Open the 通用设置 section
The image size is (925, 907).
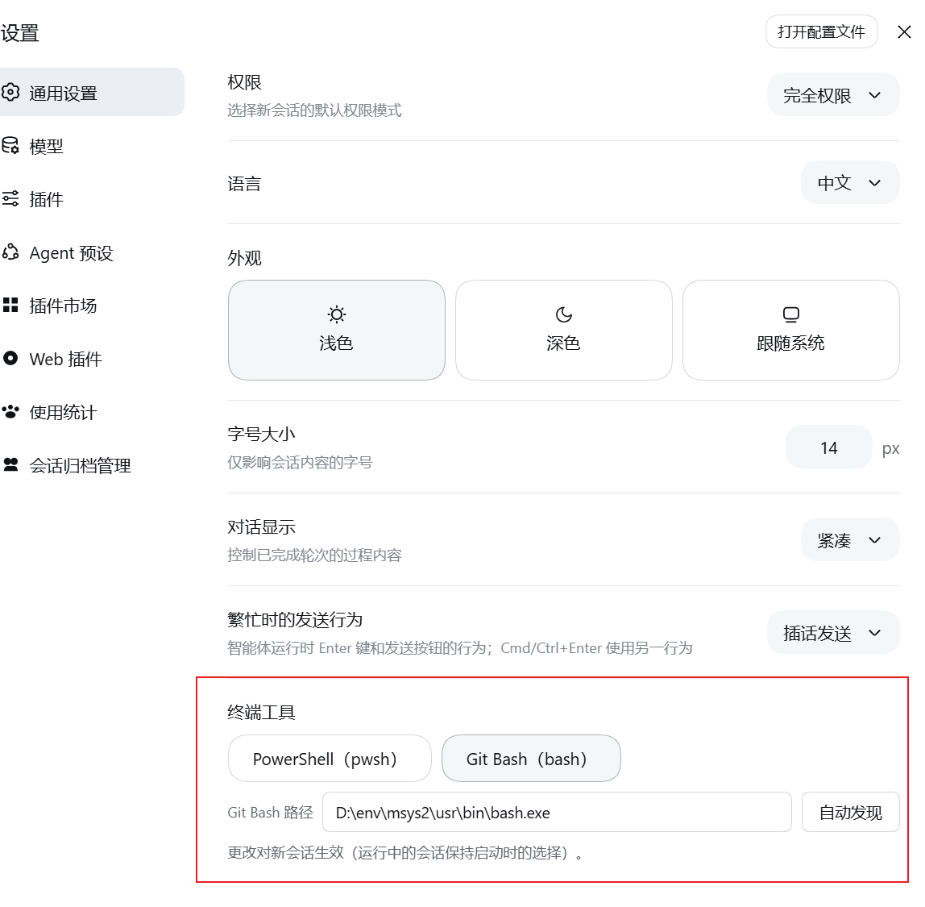click(92, 92)
